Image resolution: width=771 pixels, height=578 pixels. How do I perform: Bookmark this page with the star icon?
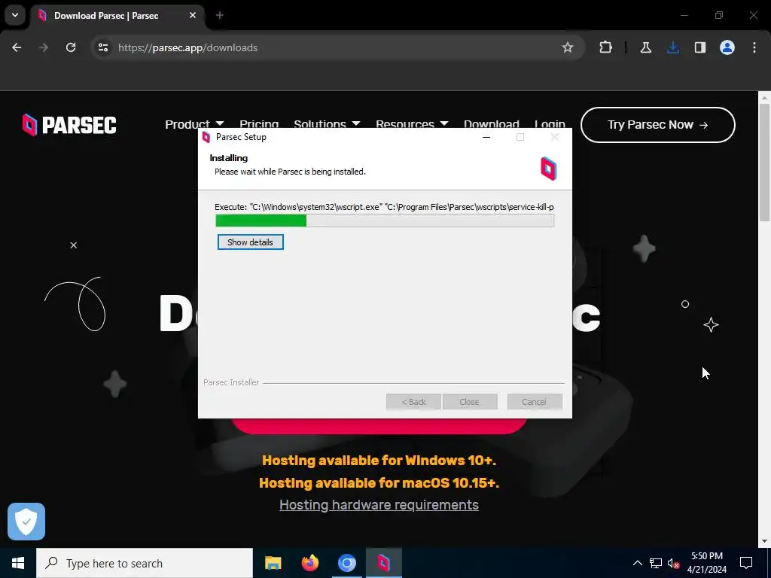(568, 47)
